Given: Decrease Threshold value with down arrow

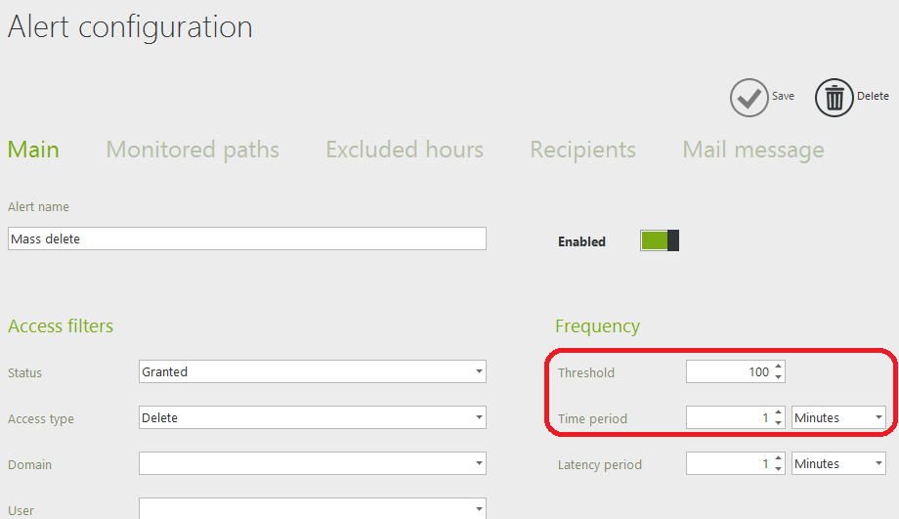Looking at the screenshot, I should 778,376.
